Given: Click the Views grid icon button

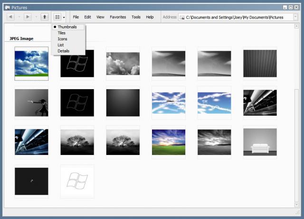Looking at the screenshot, I should 57,17.
